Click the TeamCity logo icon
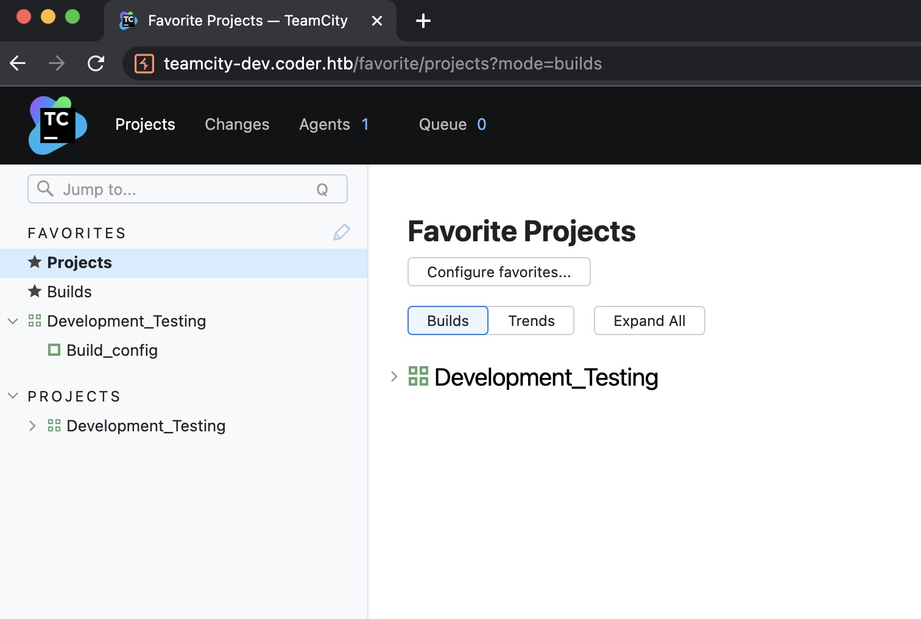Screen dimensions: 921x619 click(58, 125)
